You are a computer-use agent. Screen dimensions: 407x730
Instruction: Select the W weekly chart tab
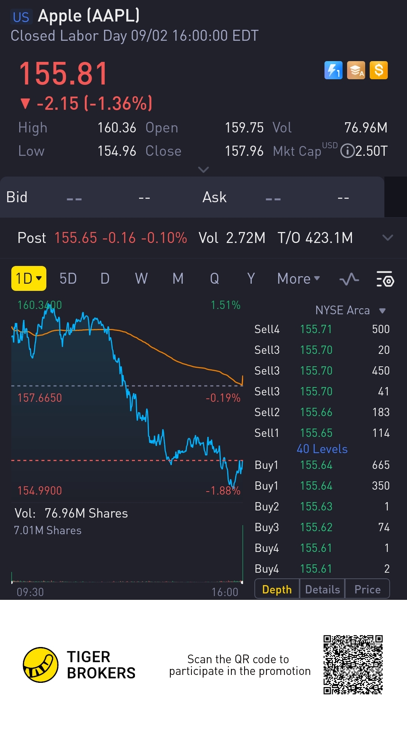click(141, 279)
